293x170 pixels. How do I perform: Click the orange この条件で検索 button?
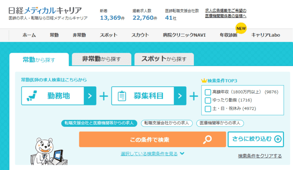(x=153, y=139)
